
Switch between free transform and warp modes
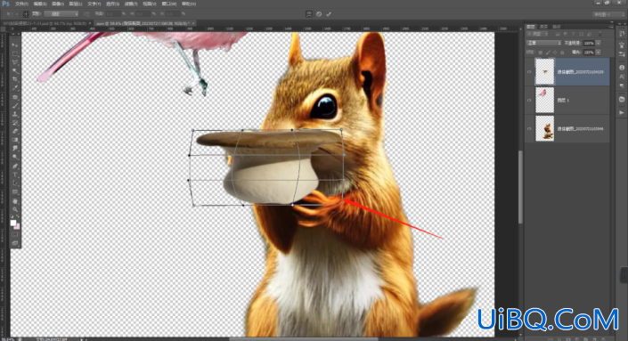click(309, 14)
